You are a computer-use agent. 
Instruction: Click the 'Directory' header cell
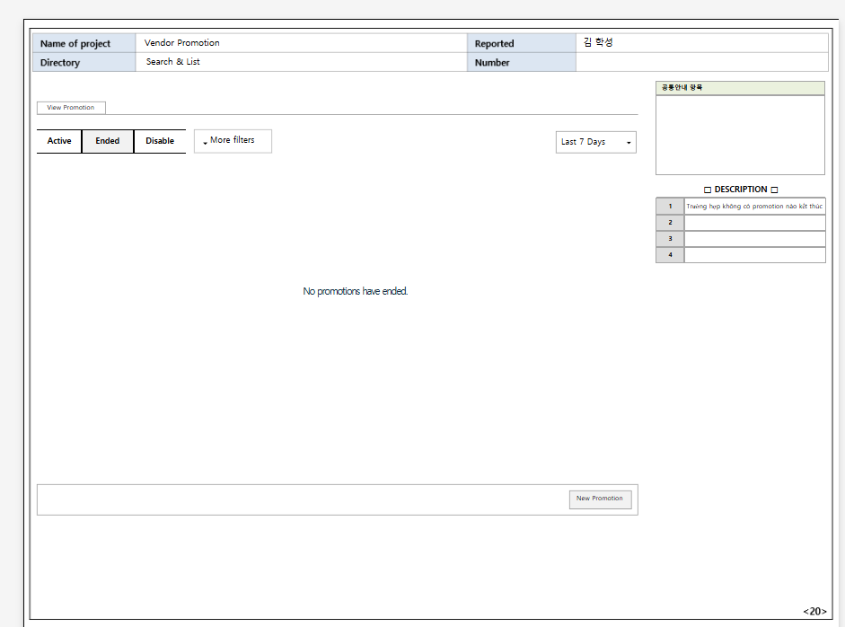click(84, 62)
